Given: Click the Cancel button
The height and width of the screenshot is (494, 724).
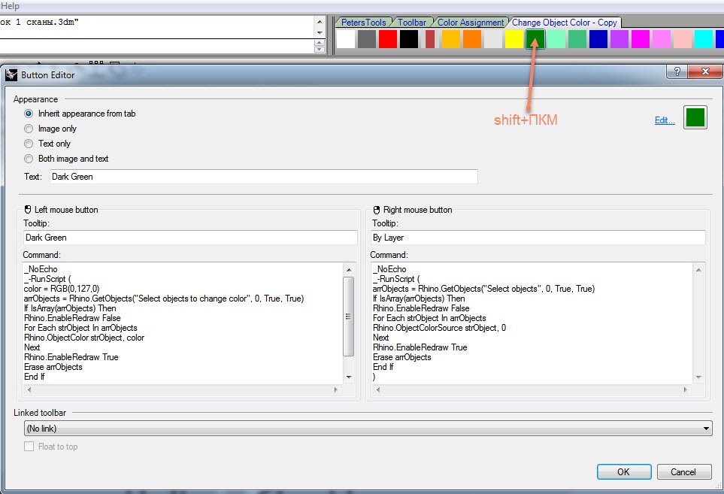Looking at the screenshot, I should click(683, 472).
